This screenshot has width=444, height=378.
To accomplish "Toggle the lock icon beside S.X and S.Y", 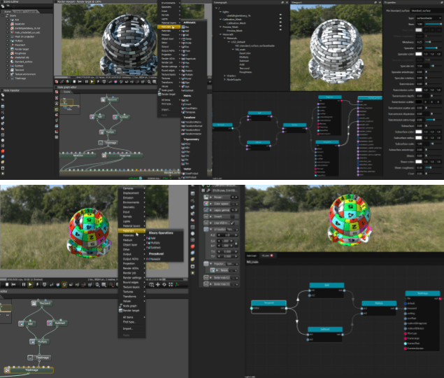I will (236, 244).
